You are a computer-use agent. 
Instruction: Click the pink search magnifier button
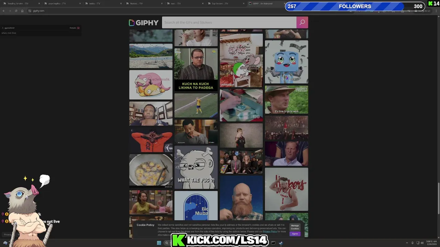pyautogui.click(x=302, y=22)
